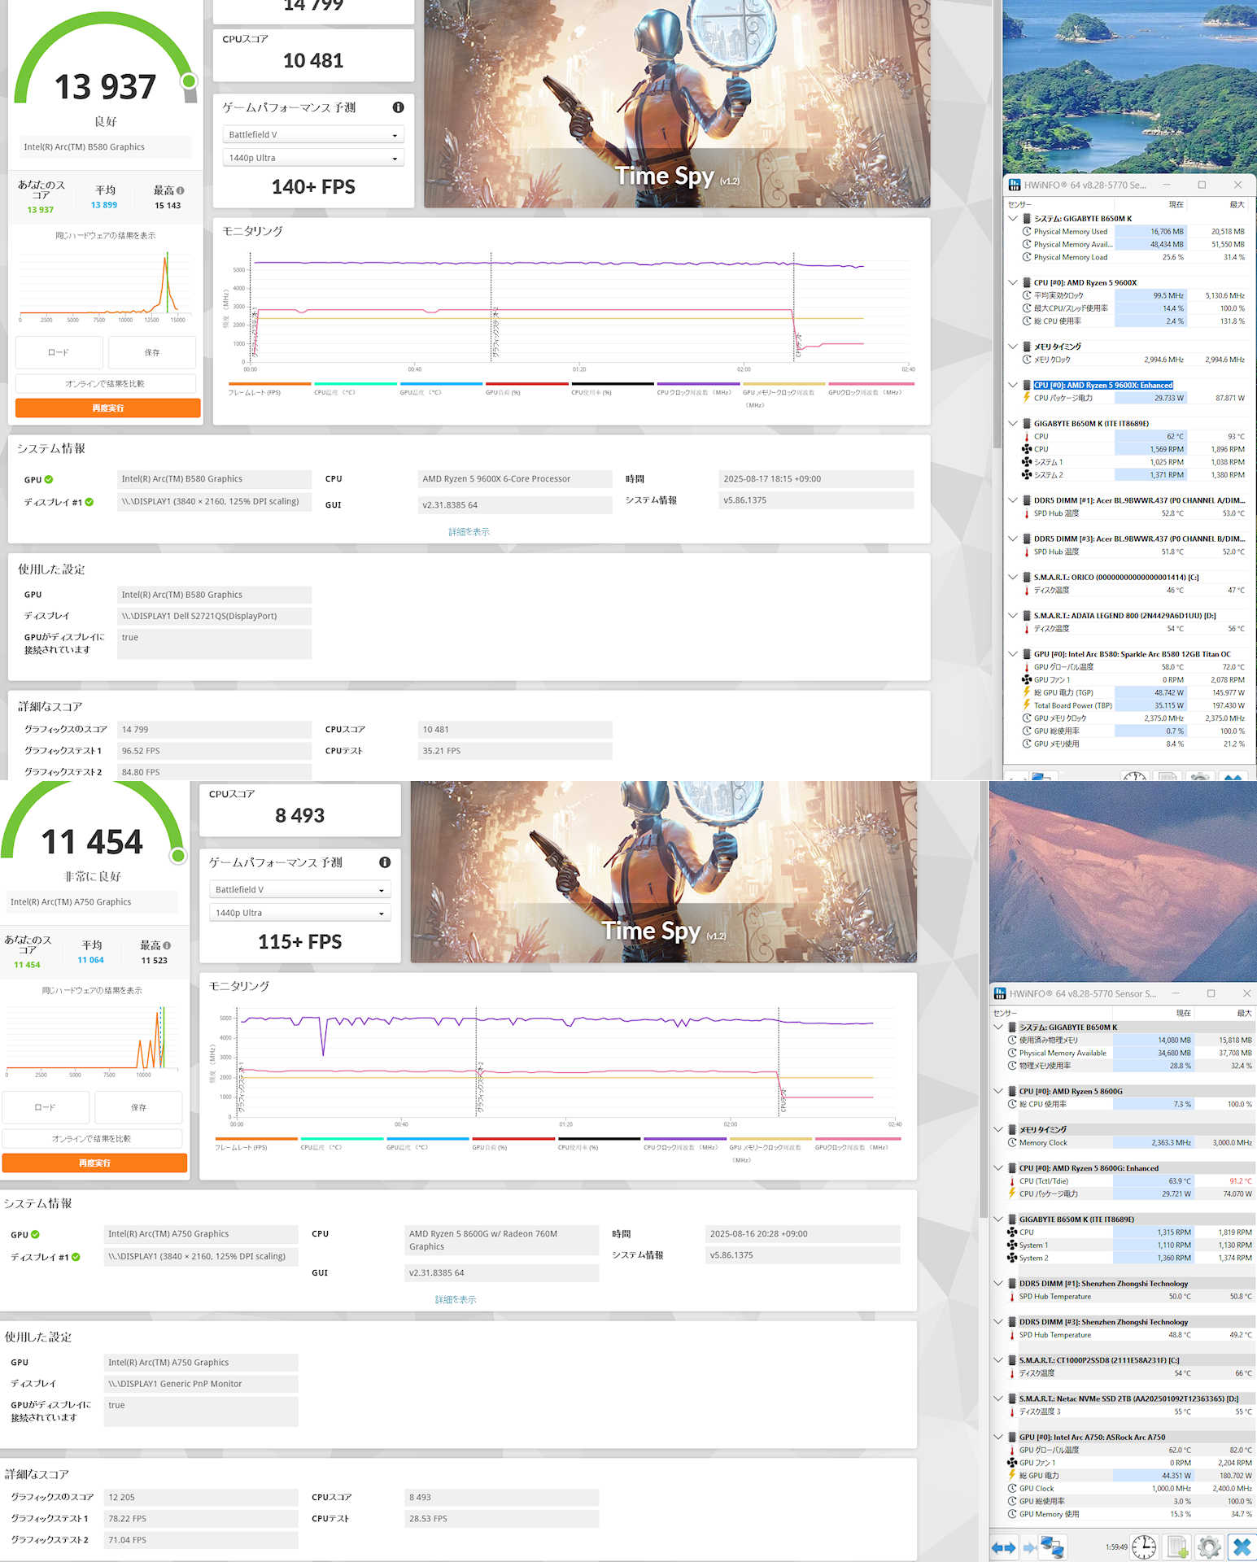Open the Battlefield V dropdown in A750 result
Image resolution: width=1257 pixels, height=1562 pixels.
coord(299,889)
